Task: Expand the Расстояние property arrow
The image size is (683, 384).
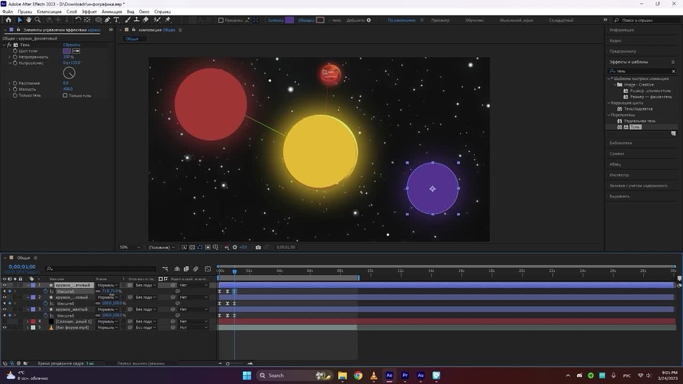Action: (x=10, y=83)
